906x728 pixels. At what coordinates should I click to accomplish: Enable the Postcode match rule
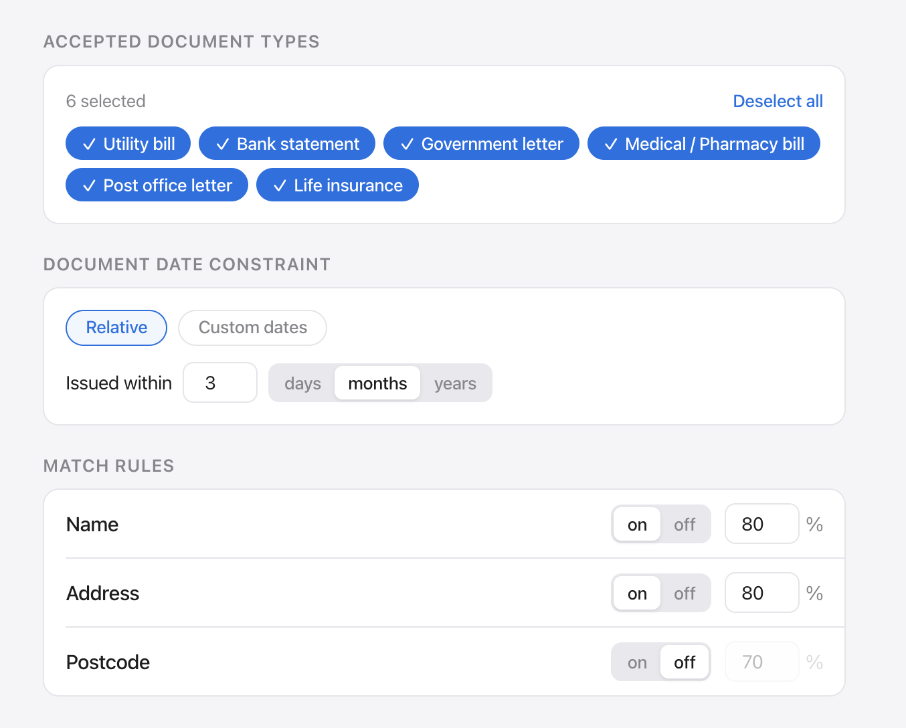point(636,662)
